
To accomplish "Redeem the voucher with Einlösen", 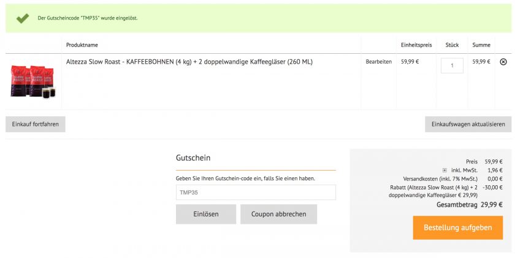I will pyautogui.click(x=206, y=215).
